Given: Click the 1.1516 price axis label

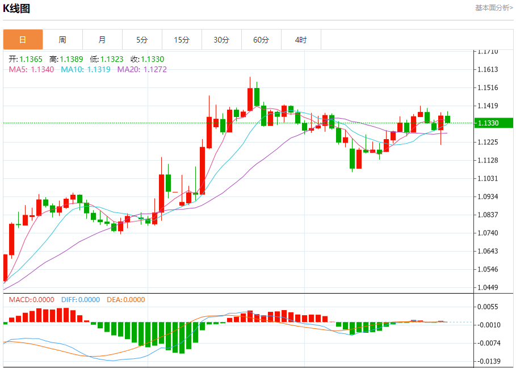Looking at the screenshot, I should 488,87.
